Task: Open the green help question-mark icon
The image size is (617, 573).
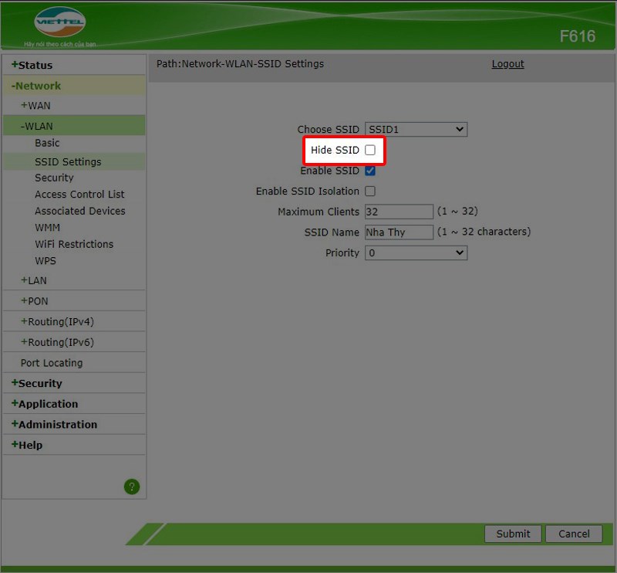Action: (132, 487)
